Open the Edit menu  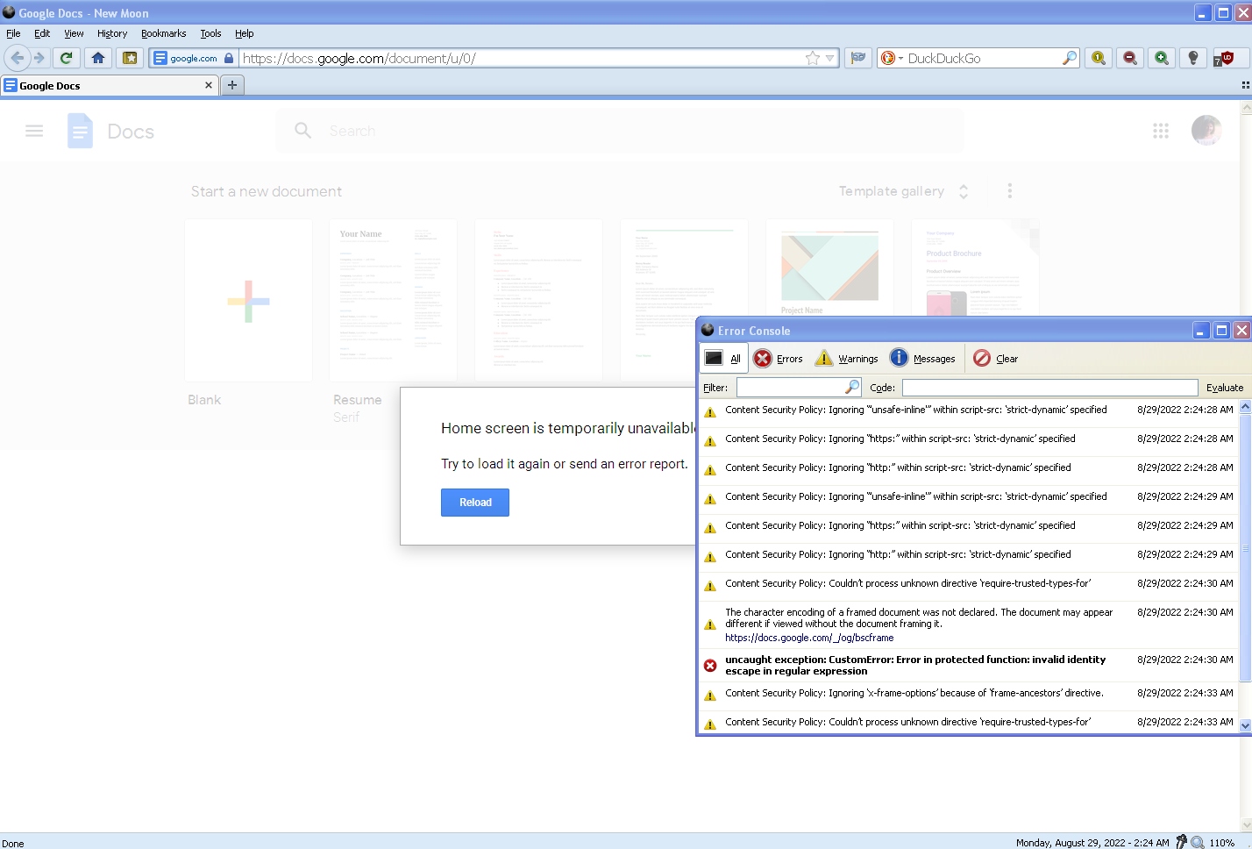point(42,33)
